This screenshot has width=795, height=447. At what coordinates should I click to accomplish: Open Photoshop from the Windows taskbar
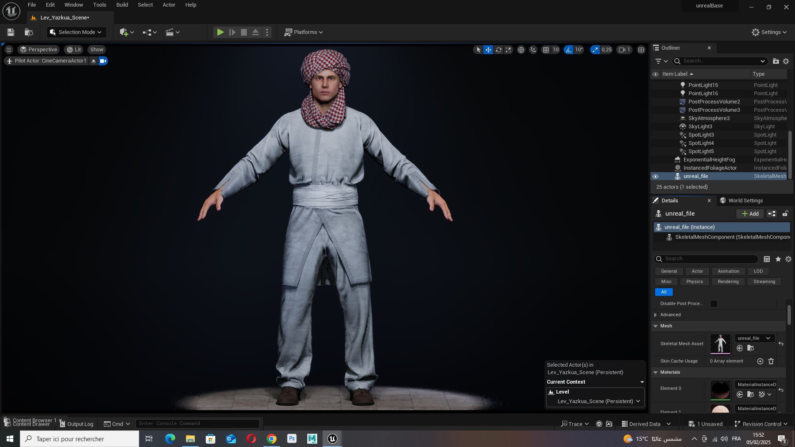292,439
